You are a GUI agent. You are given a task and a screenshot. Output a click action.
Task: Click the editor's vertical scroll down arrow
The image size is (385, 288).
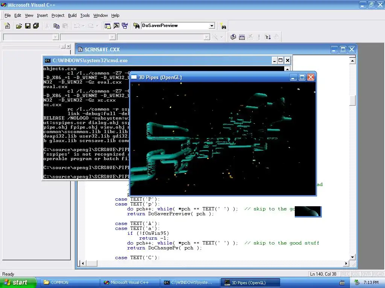pyautogui.click(x=352, y=257)
